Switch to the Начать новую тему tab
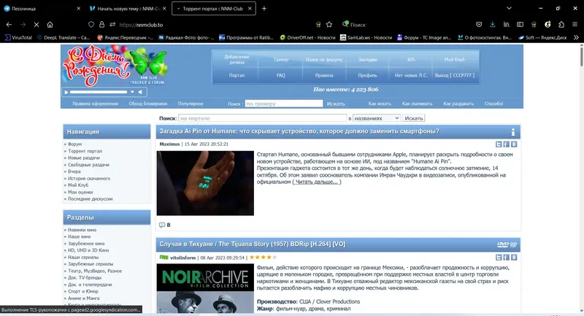This screenshot has height=316, width=584. point(128,9)
